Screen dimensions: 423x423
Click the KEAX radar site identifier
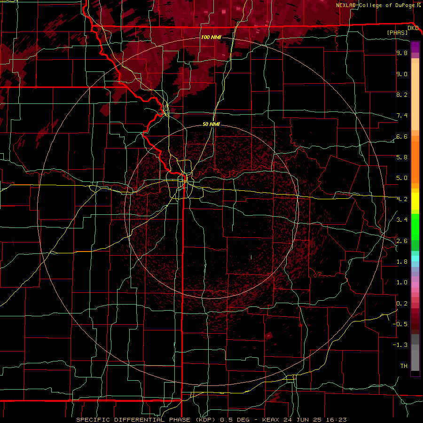[x=271, y=420]
